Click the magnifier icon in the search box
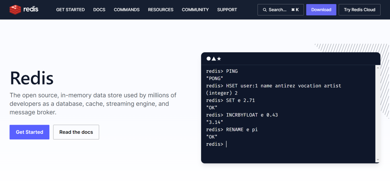 click(265, 10)
